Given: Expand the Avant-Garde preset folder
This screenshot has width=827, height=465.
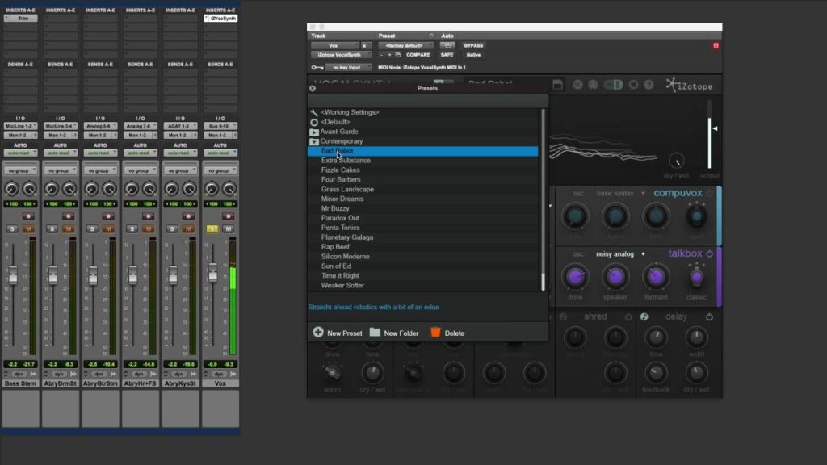Looking at the screenshot, I should pos(314,132).
